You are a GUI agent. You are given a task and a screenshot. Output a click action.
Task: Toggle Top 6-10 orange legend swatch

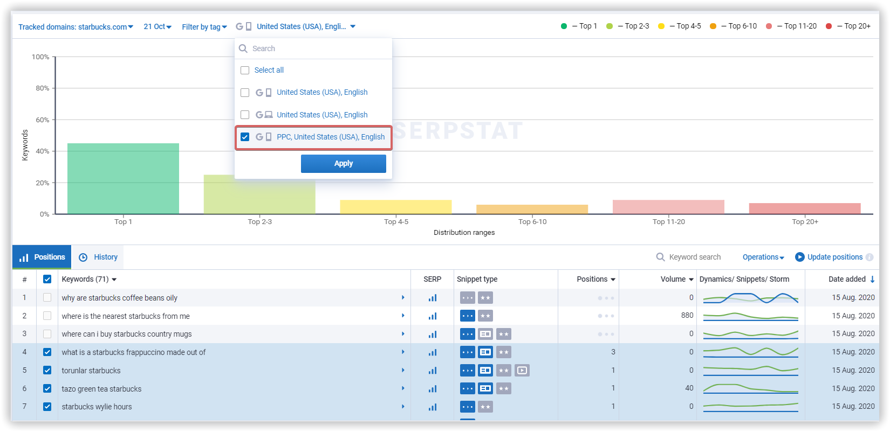click(x=713, y=26)
